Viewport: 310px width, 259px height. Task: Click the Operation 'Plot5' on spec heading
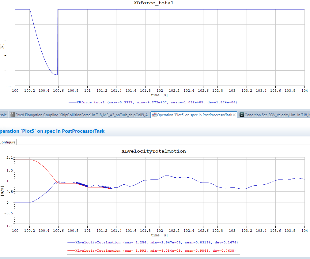pyautogui.click(x=52, y=131)
